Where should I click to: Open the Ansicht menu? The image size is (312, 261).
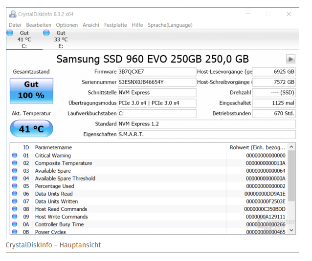coord(91,25)
